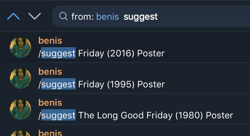Jump to next search result with down chevron
The width and height of the screenshot is (250, 136).
point(35,17)
